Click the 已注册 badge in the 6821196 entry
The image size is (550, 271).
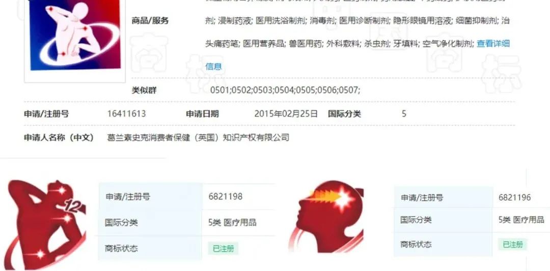click(513, 245)
